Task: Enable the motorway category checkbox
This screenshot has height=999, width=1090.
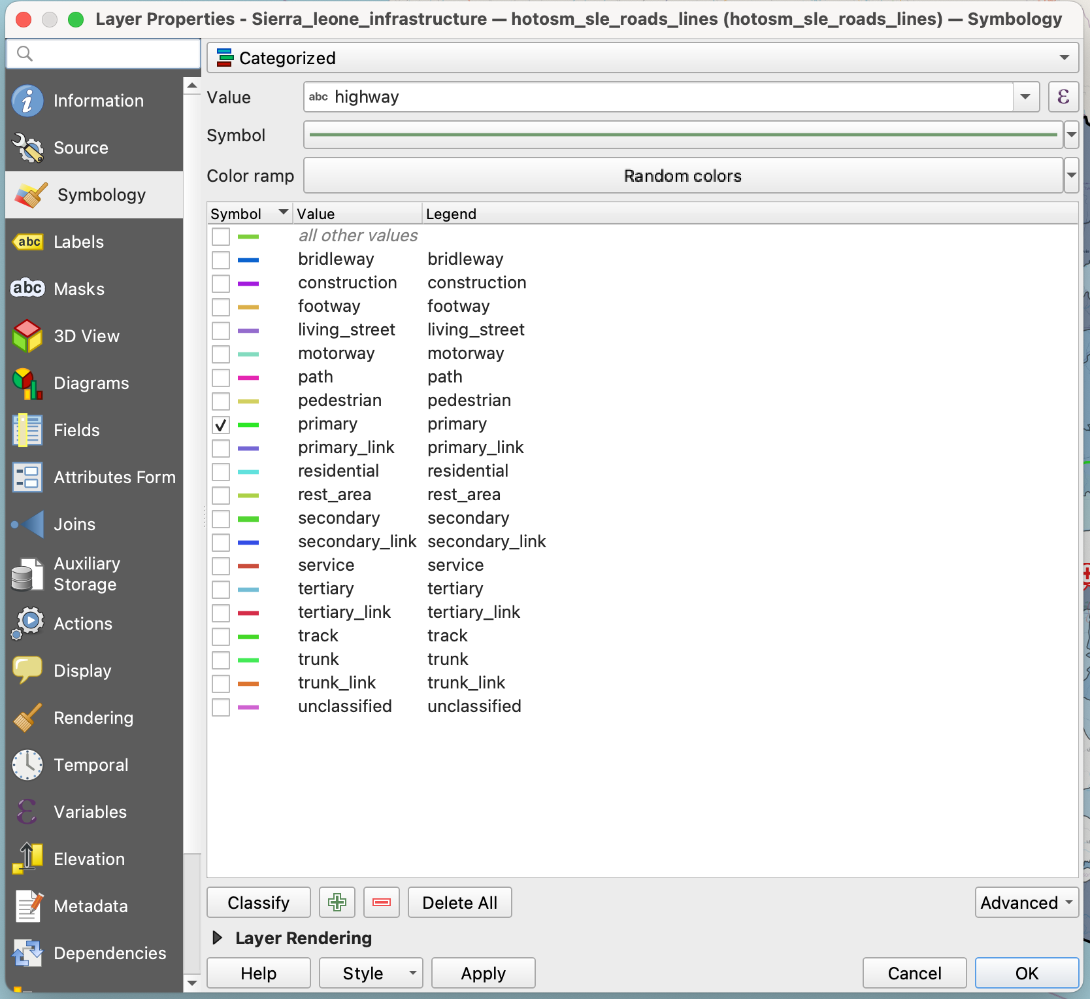Action: 221,354
